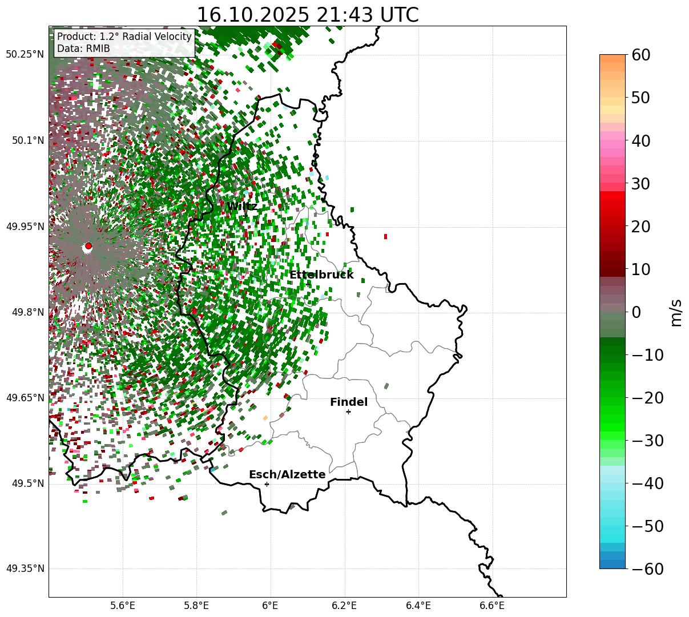Click the colorbar −60 tick value
This screenshot has width=689, height=617.
(647, 568)
